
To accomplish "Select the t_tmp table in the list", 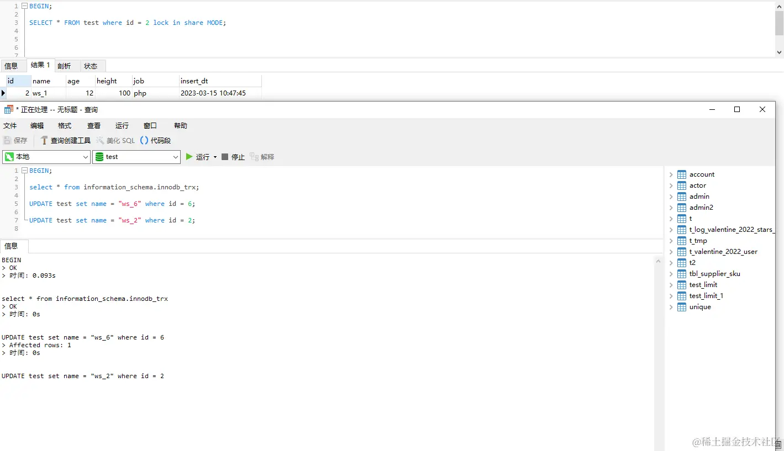I will [698, 241].
